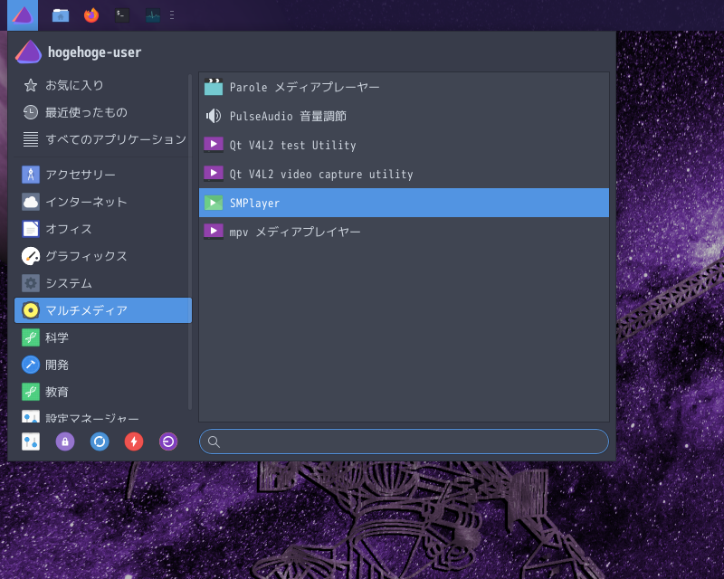
Task: Select the グラフィックス category
Action: 103,256
